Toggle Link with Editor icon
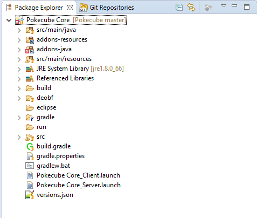This screenshot has width=257, height=218. [191, 8]
